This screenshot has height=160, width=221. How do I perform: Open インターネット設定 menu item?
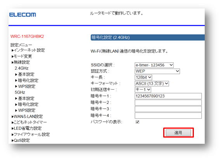click(x=28, y=50)
